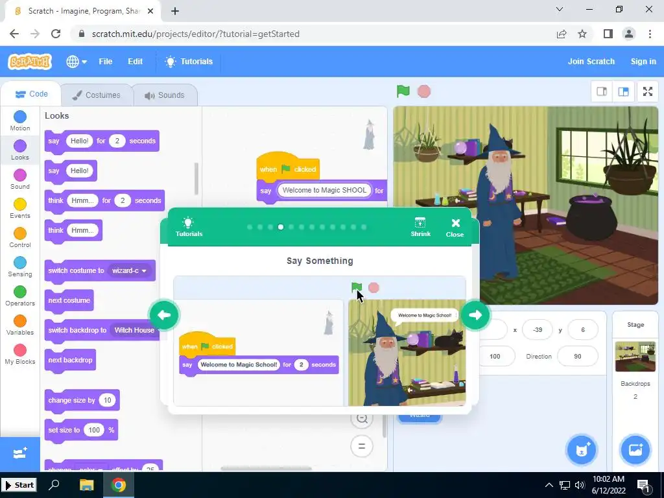Show hidden system tray icons chevron

pyautogui.click(x=549, y=485)
